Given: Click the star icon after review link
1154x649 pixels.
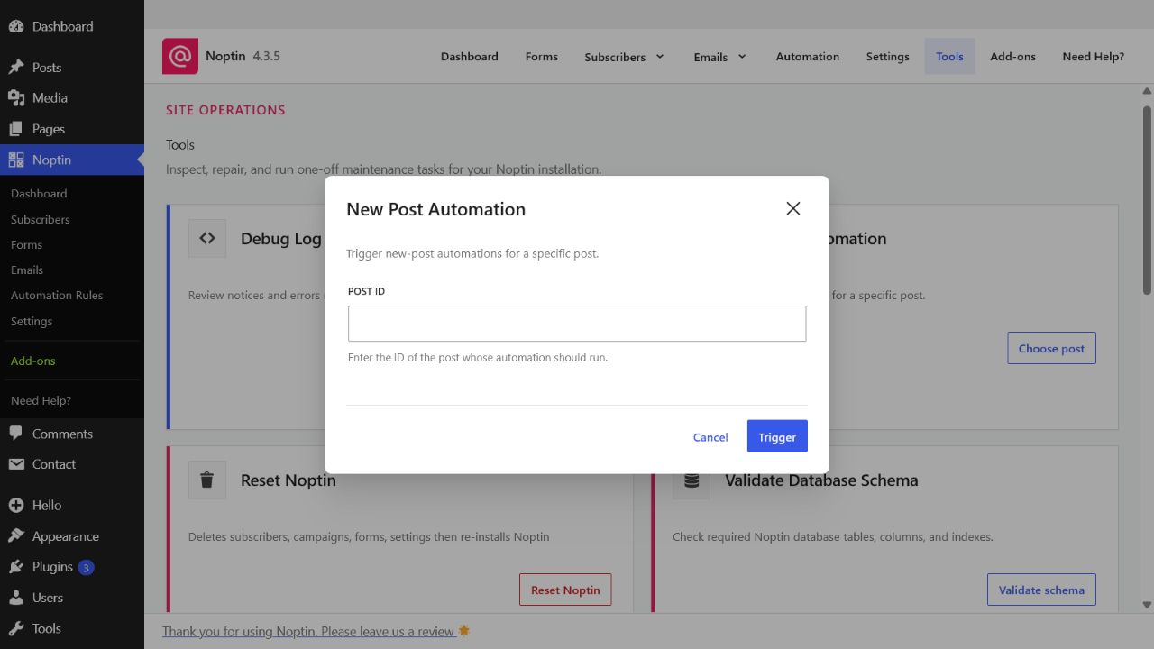Looking at the screenshot, I should pyautogui.click(x=464, y=631).
